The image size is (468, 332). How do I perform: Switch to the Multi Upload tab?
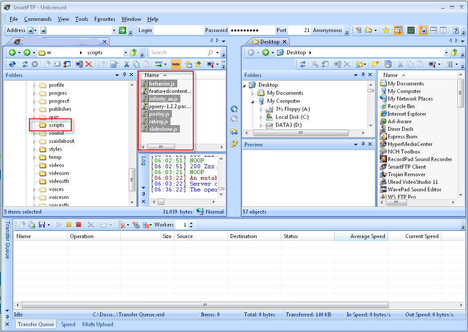pyautogui.click(x=98, y=324)
